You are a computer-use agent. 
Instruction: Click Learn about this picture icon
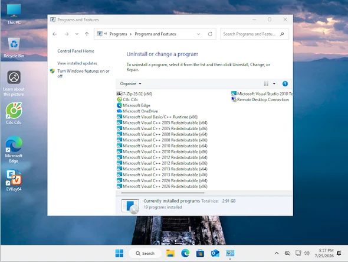pyautogui.click(x=14, y=83)
